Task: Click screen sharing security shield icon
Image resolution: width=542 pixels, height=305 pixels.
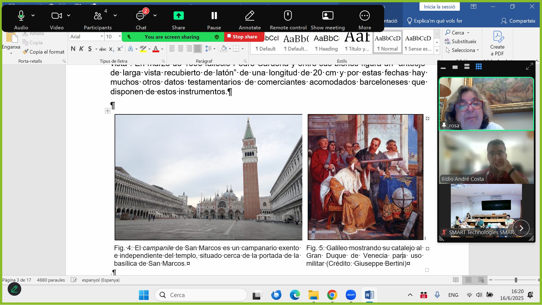Action: pyautogui.click(x=217, y=37)
